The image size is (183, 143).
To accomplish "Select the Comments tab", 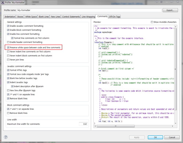I will (x=102, y=16).
